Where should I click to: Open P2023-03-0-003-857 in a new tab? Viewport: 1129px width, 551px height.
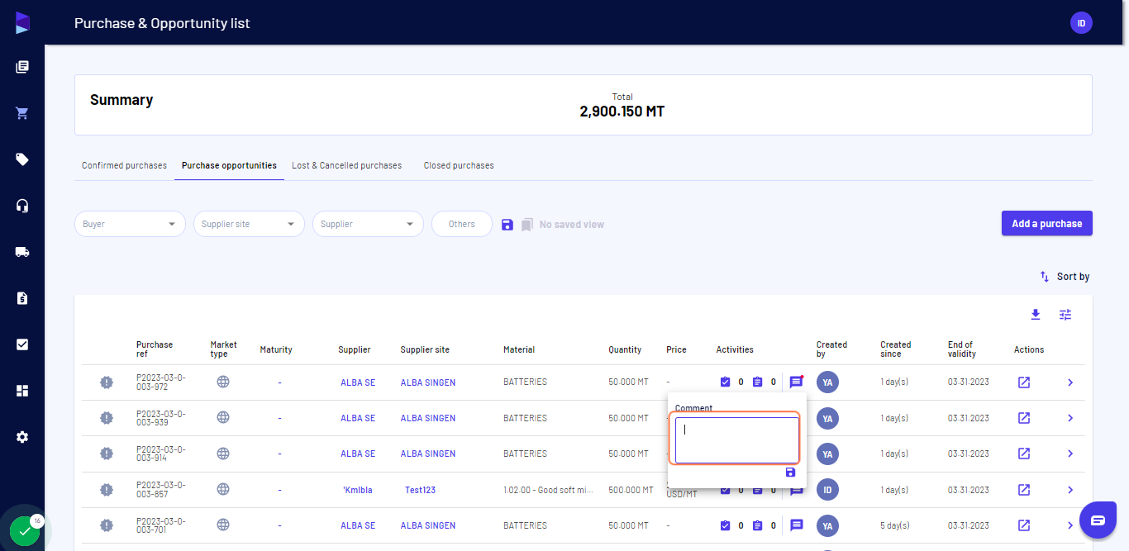pos(1024,490)
